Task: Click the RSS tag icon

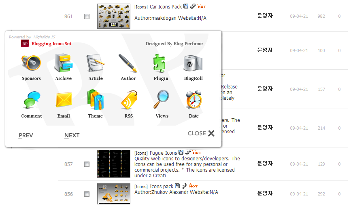Action: pyautogui.click(x=129, y=100)
